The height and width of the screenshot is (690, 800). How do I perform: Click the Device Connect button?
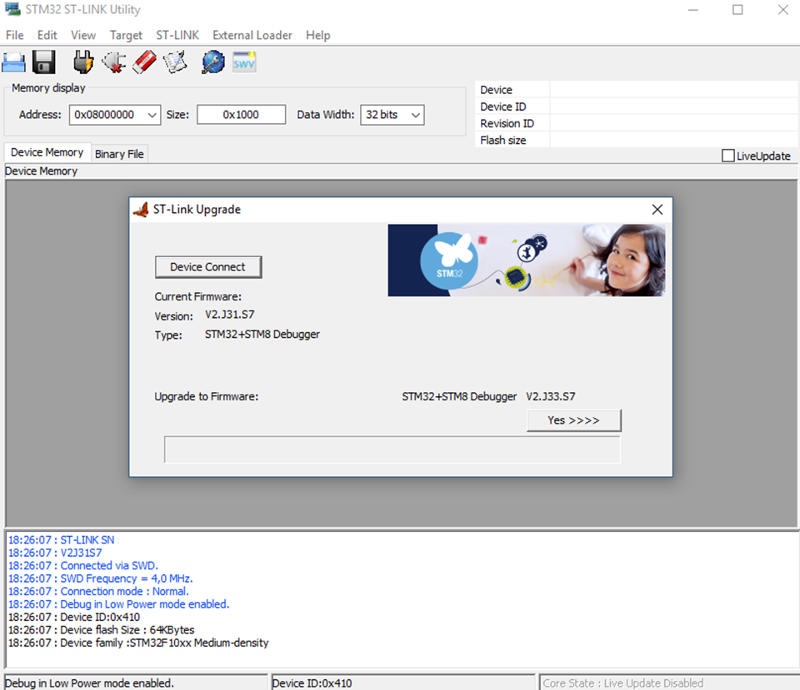(208, 267)
